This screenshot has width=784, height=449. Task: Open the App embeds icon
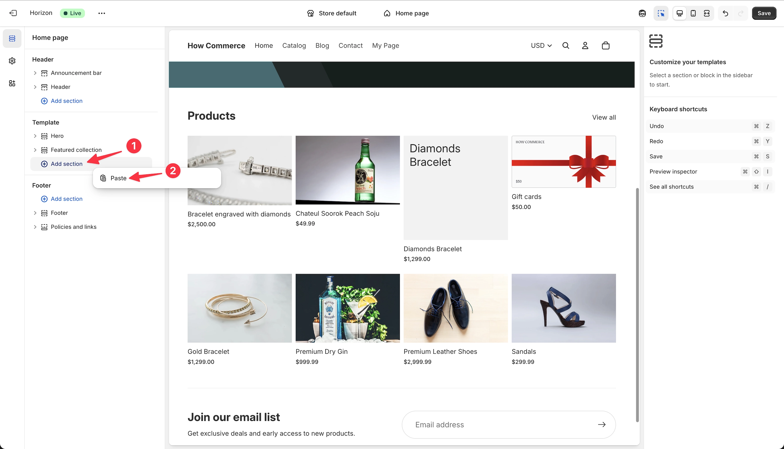12,83
